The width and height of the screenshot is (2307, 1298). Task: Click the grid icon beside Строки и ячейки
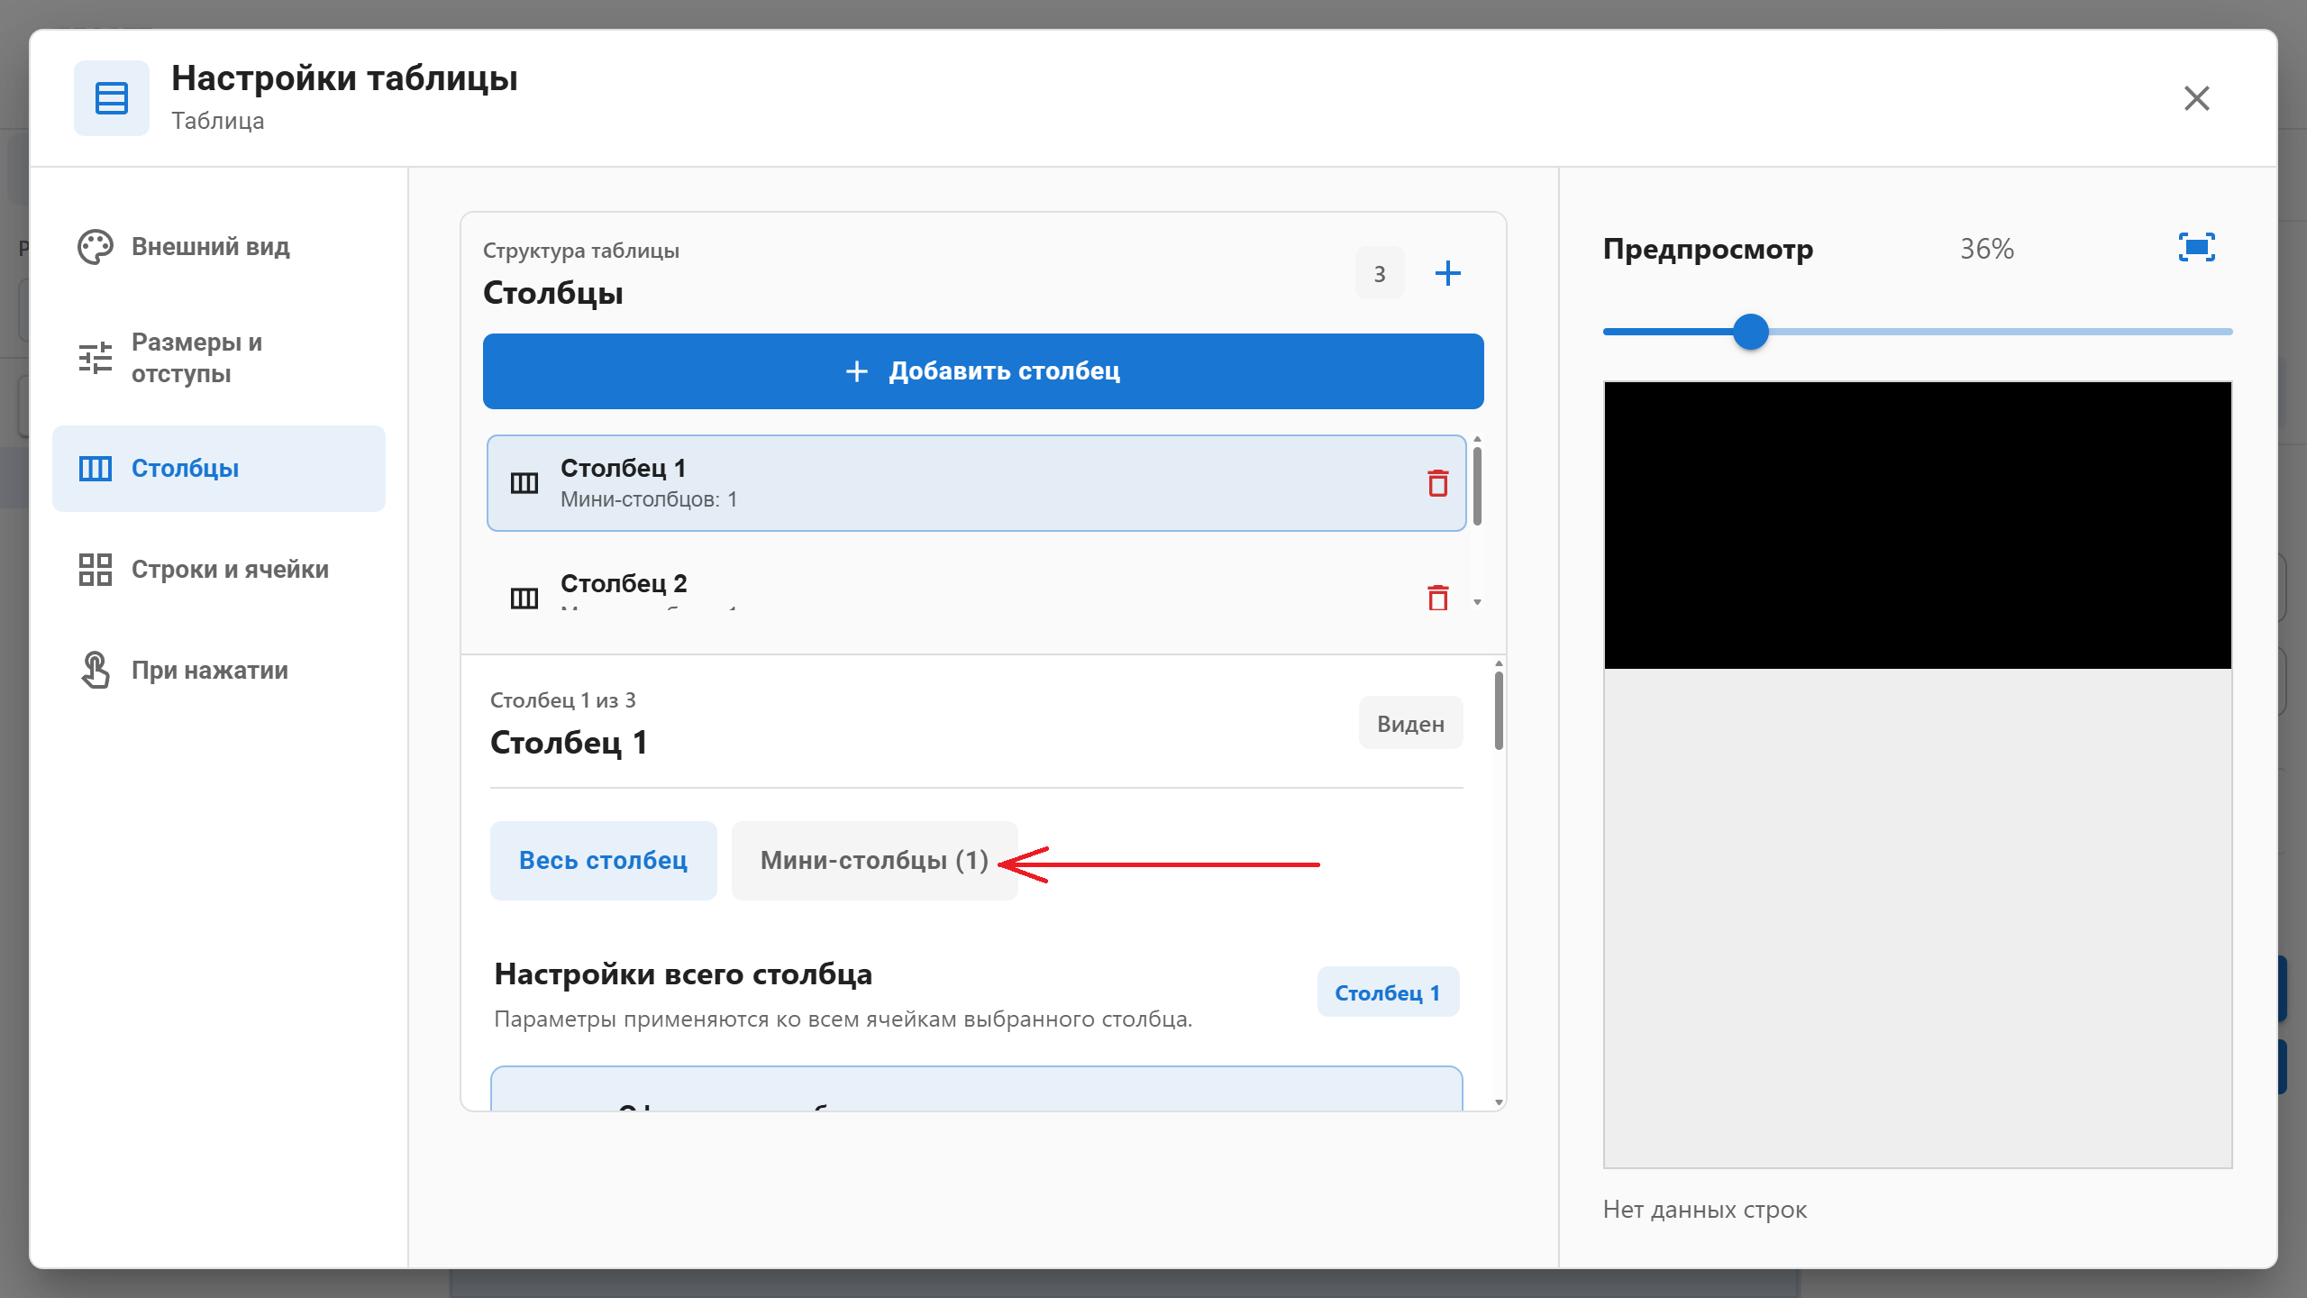(95, 570)
